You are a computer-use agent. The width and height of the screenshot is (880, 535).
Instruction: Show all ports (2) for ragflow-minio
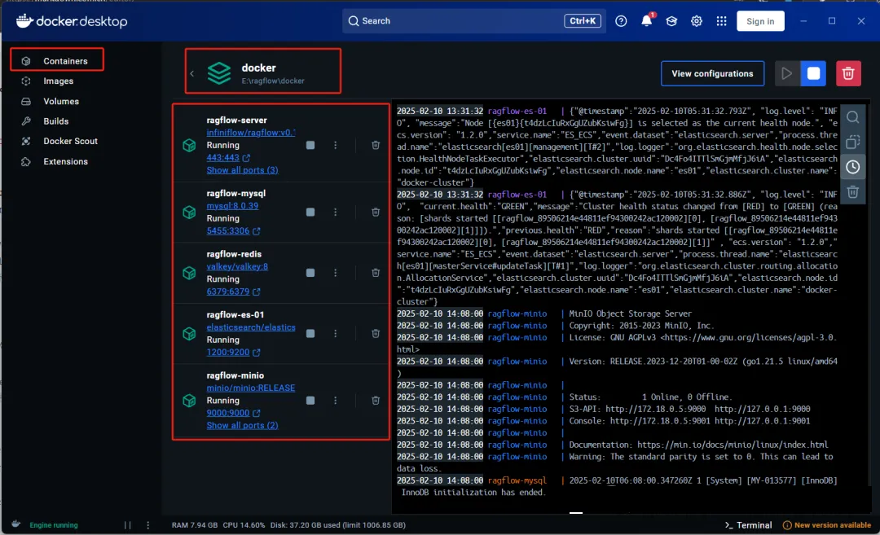point(242,425)
